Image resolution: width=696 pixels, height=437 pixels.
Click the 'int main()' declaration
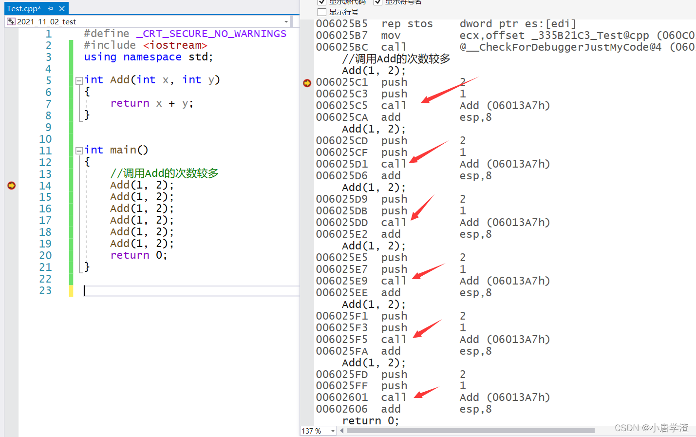(x=116, y=150)
